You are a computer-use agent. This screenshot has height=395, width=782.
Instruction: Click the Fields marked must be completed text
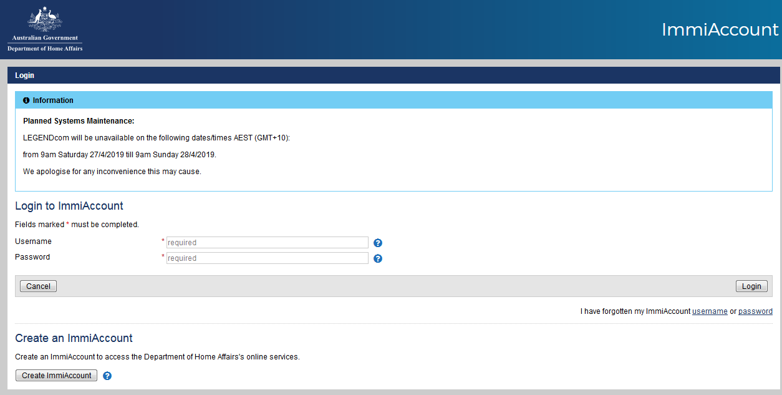coord(77,225)
